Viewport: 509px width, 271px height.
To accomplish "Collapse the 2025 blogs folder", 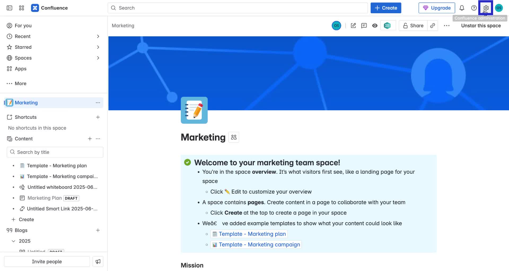I will 14,241.
